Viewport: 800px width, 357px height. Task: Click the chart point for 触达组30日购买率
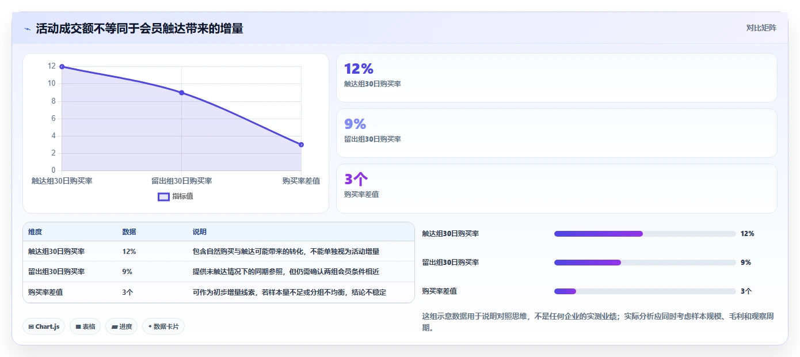click(x=62, y=67)
